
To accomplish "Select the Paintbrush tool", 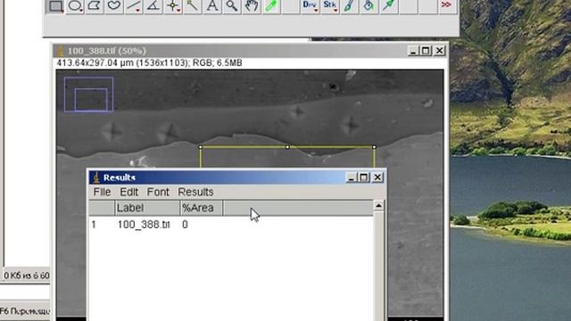I will click(x=350, y=5).
